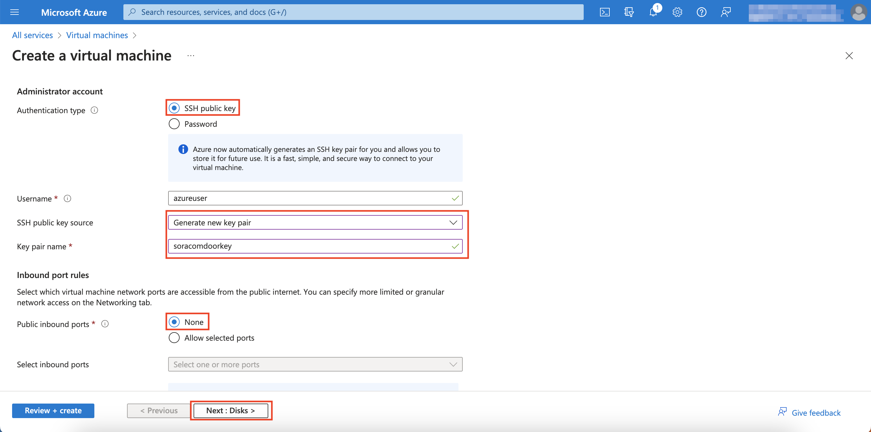
Task: Open the portal hamburger menu
Action: (14, 12)
